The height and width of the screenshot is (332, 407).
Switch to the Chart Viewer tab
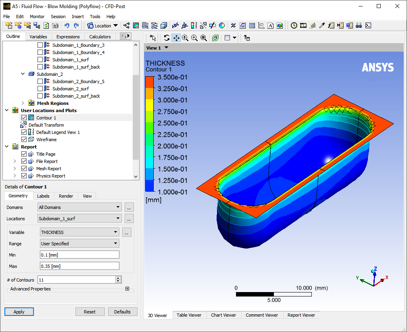(223, 315)
